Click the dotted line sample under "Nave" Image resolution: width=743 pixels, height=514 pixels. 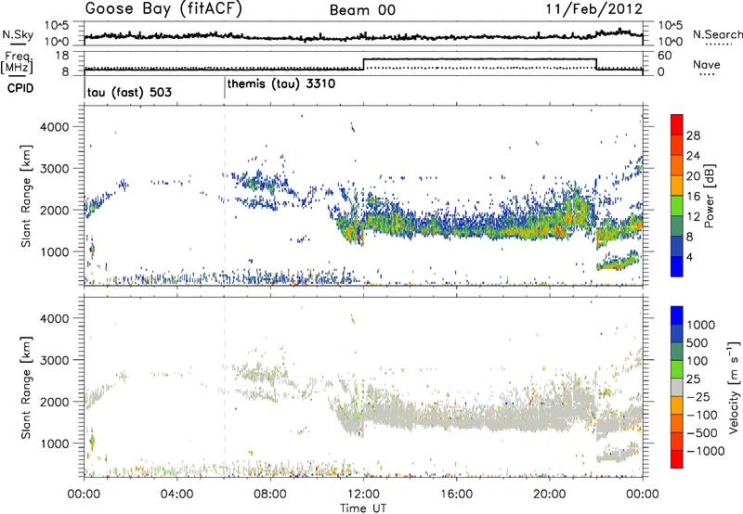708,74
